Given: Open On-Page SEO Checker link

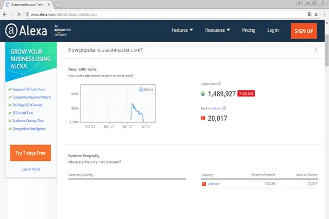Looking at the screenshot, I should pyautogui.click(x=27, y=105).
